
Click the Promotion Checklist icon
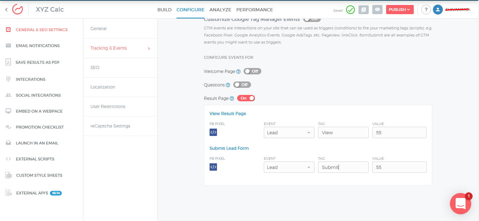[9, 127]
